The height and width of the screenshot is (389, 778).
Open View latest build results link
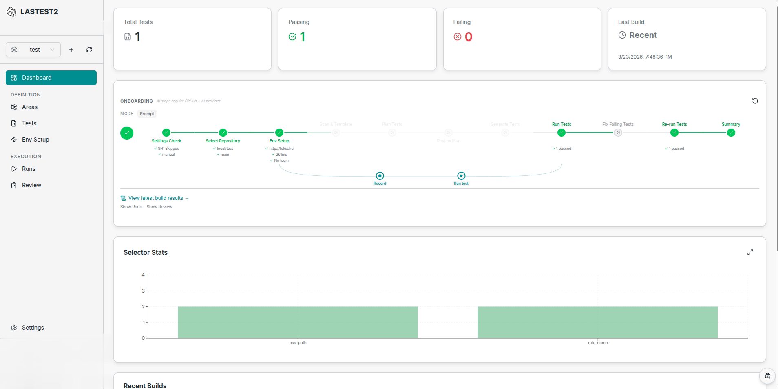pos(155,198)
